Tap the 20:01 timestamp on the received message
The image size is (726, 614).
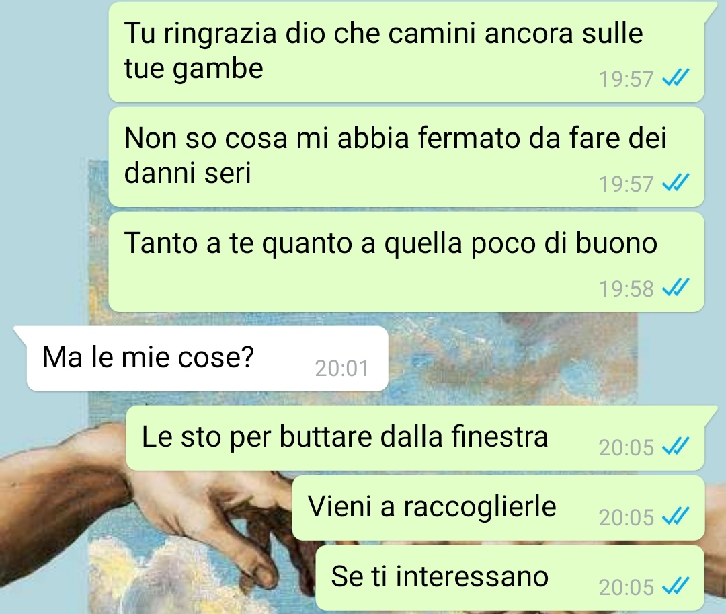click(341, 369)
